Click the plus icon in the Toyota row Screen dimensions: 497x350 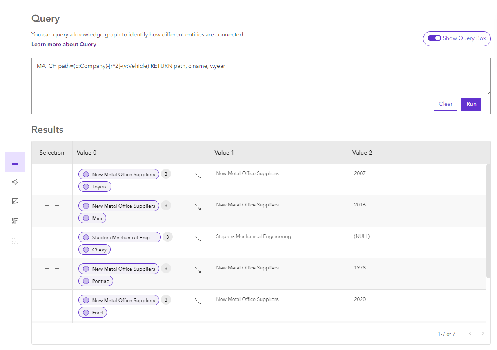tap(47, 174)
